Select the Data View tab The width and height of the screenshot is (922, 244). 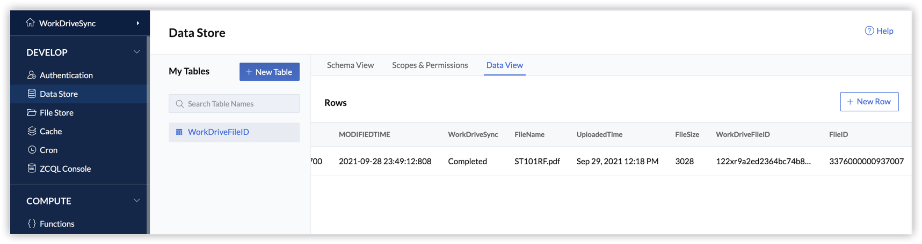[504, 65]
